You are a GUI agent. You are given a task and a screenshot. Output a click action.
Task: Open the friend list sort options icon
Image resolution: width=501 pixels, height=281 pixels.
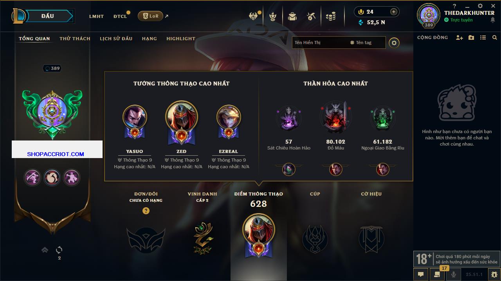(483, 37)
